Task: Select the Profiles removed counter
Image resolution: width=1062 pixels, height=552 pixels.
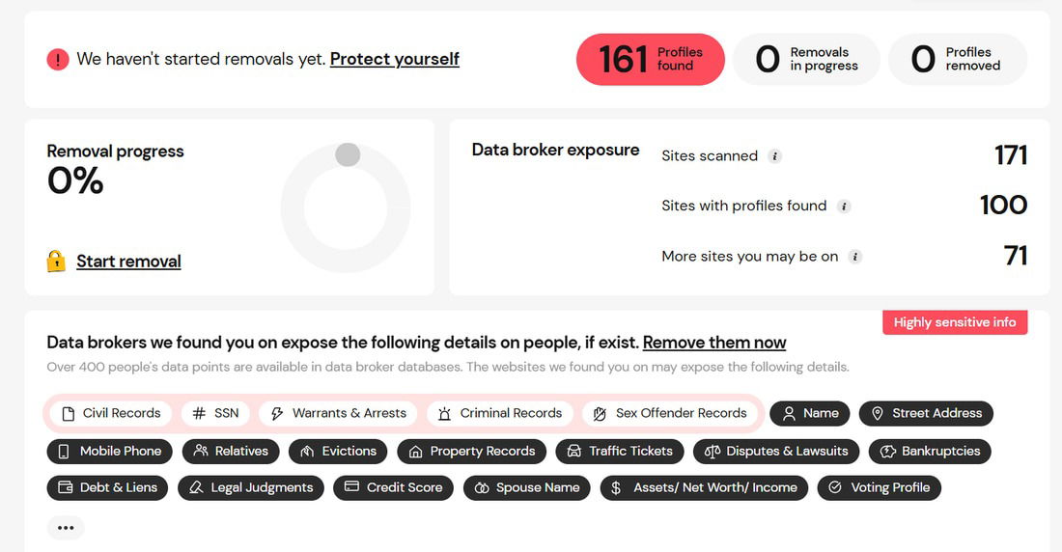Action: pos(958,60)
